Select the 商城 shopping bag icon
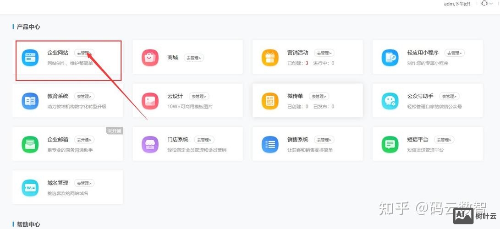This screenshot has width=500, height=229. [150, 58]
